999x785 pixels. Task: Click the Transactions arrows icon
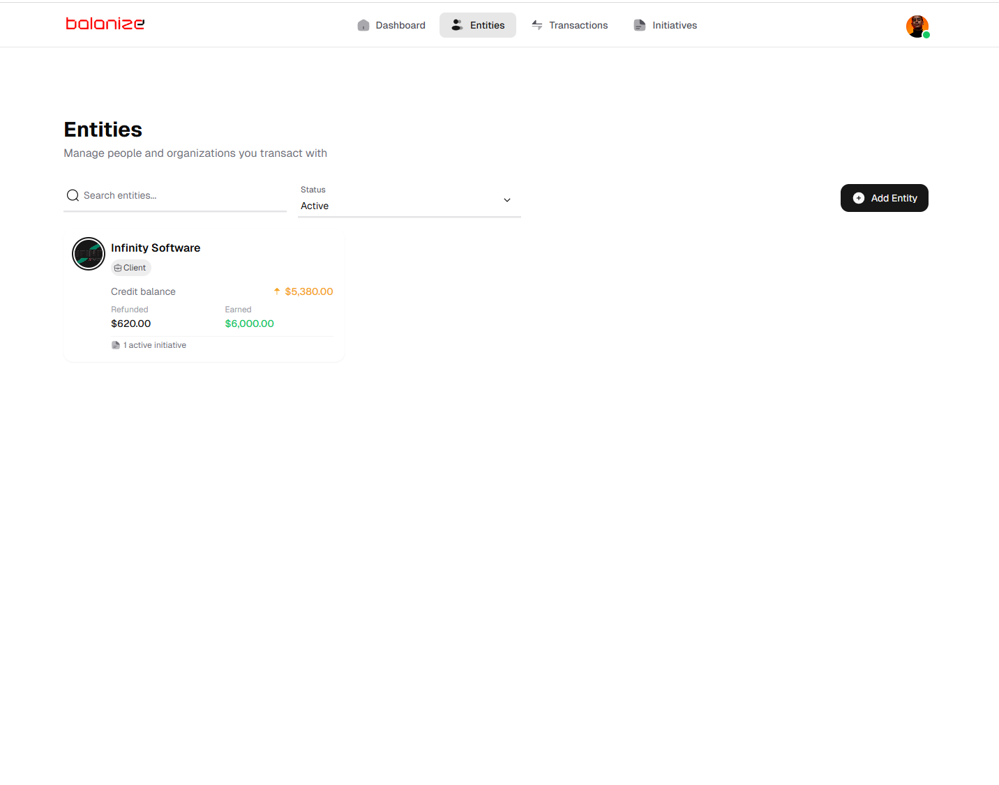(537, 25)
